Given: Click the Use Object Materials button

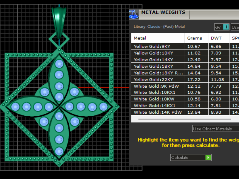Looking at the screenshot, I should point(216,129).
